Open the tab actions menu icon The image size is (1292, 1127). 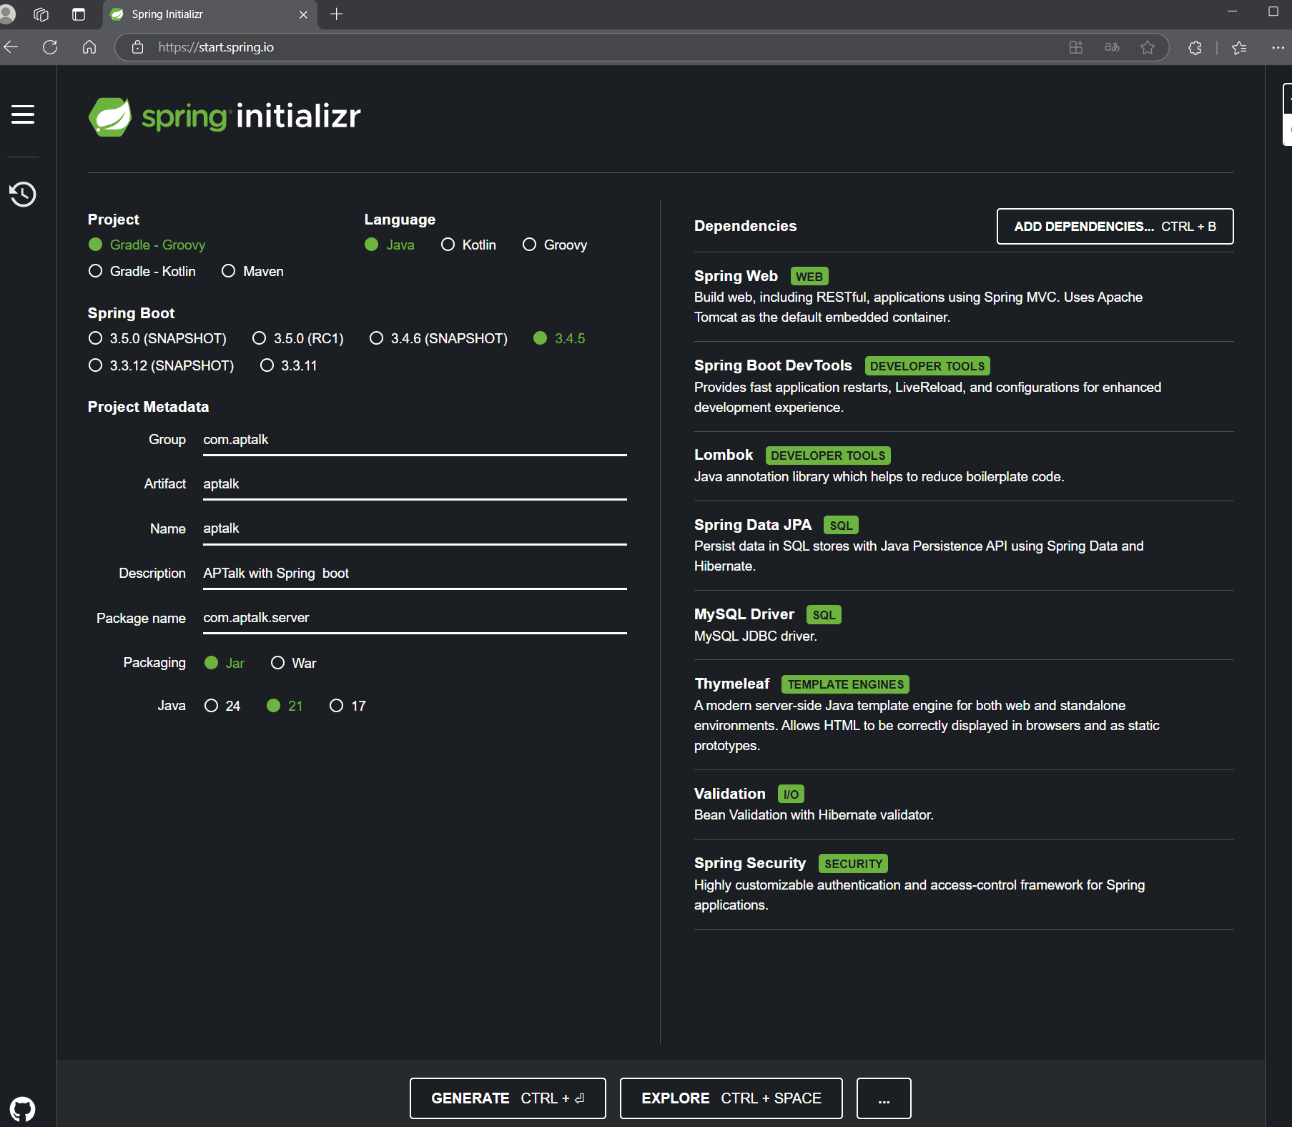pos(79,14)
